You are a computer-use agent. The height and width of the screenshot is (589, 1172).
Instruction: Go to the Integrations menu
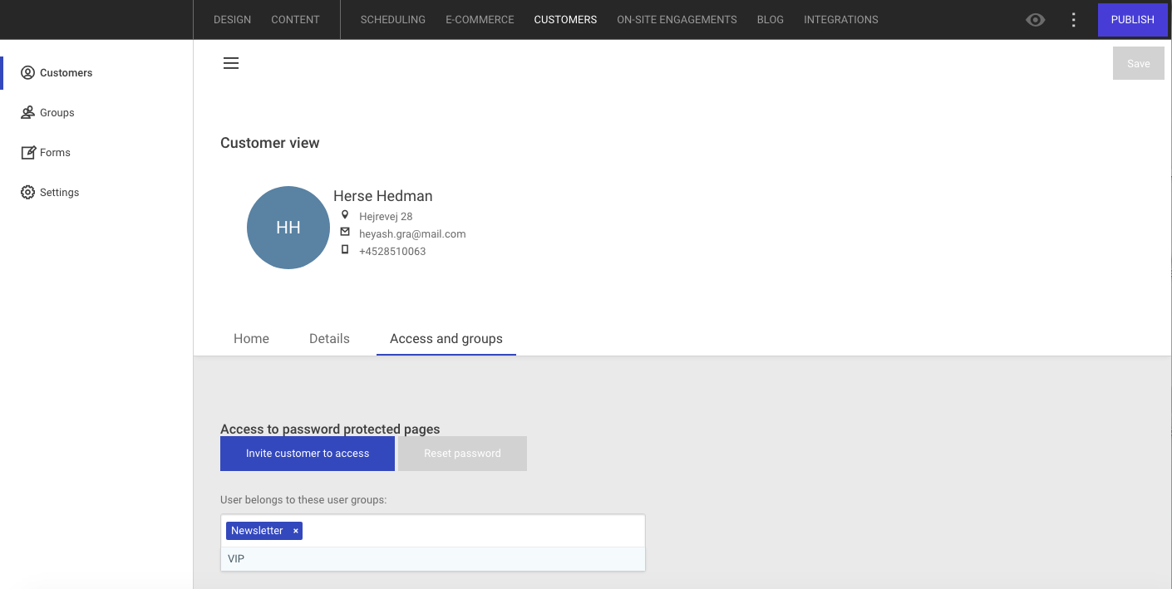coord(840,20)
